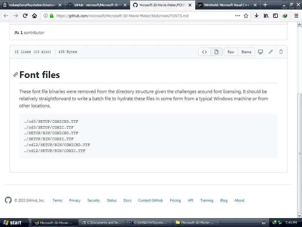Click the vertical scrollbar thumb
Image resolution: width=302 pixels, height=227 pixels.
300,153
